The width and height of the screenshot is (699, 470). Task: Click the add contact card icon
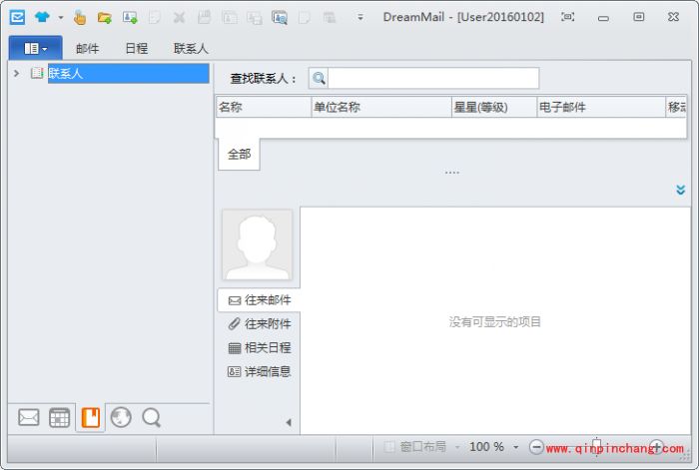click(130, 18)
